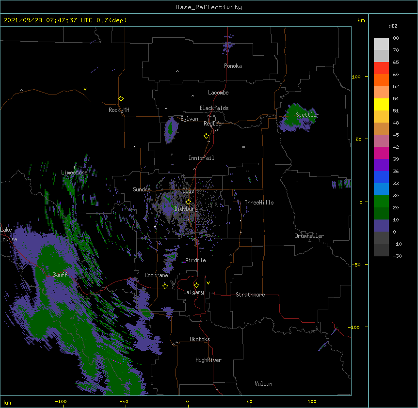Click the Lacombe map label
The width and height of the screenshot is (418, 408).
218,93
